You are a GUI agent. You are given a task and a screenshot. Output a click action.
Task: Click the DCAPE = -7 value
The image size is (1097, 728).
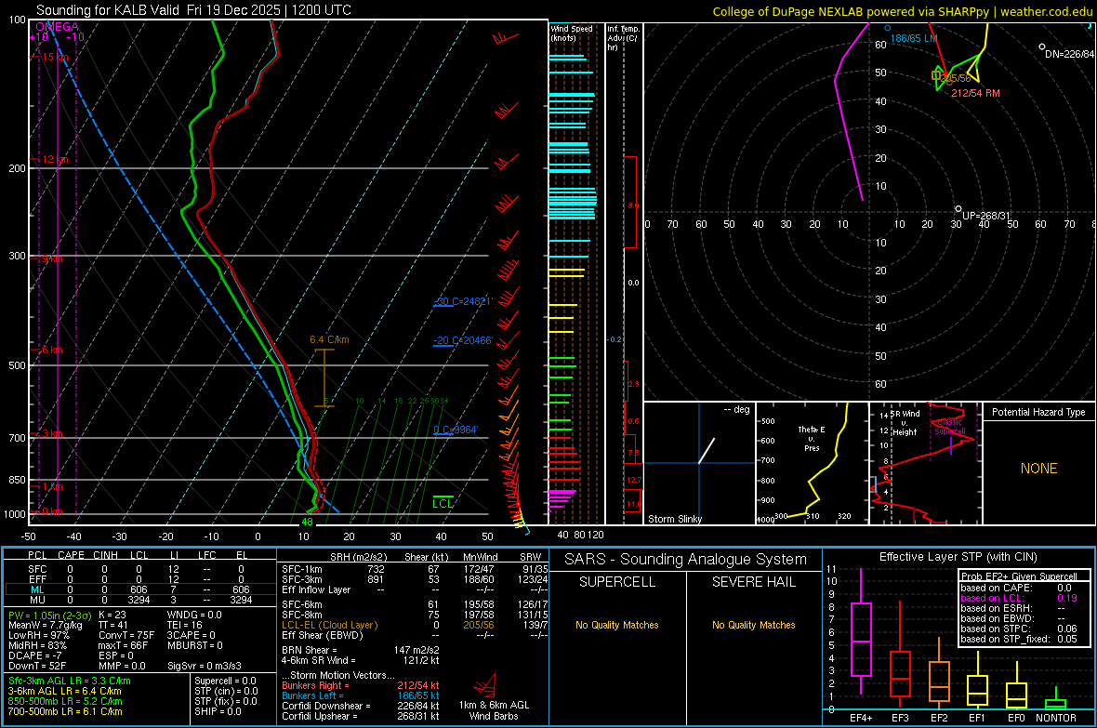coord(35,655)
